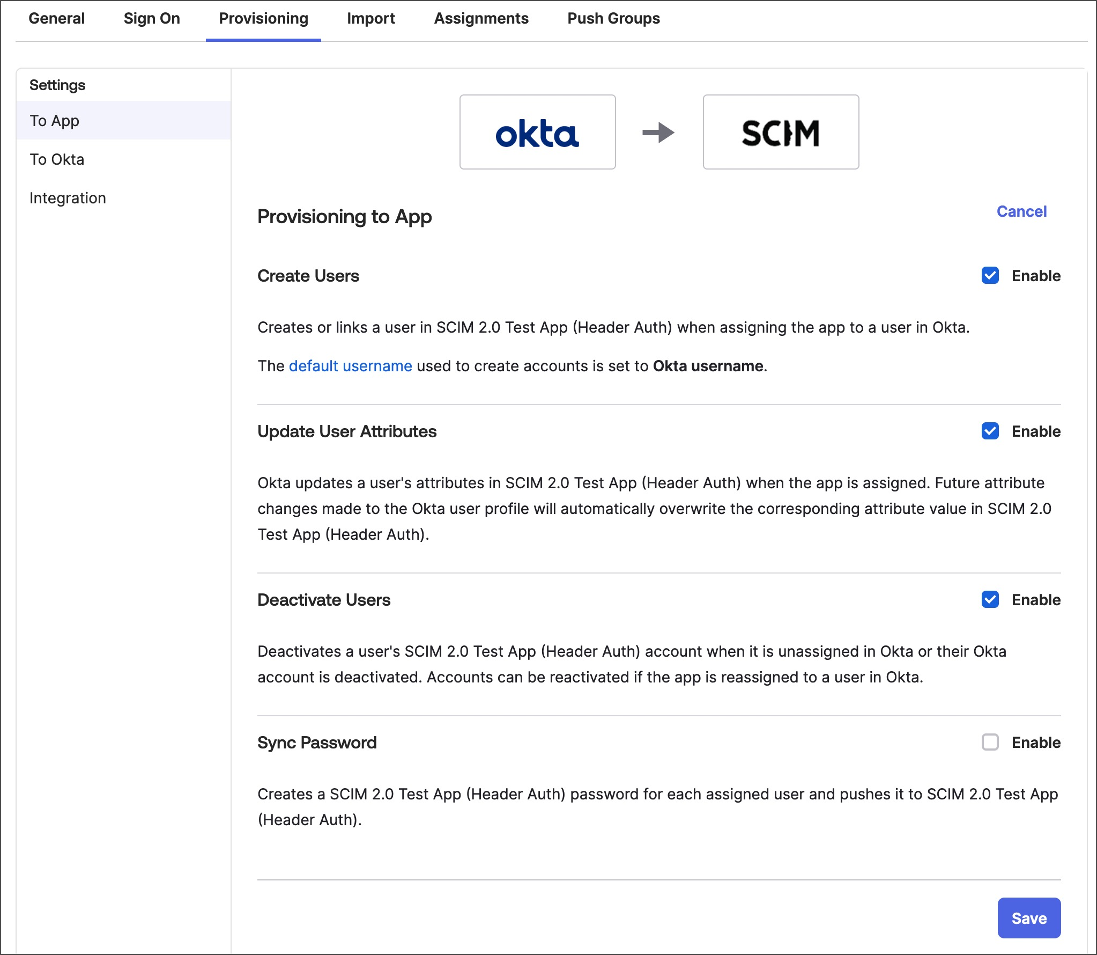Image resolution: width=1097 pixels, height=955 pixels.
Task: Disable Deactivate Users checkbox
Action: coord(990,599)
